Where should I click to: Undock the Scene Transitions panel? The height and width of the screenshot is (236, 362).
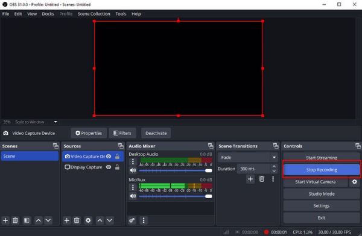[x=276, y=146]
